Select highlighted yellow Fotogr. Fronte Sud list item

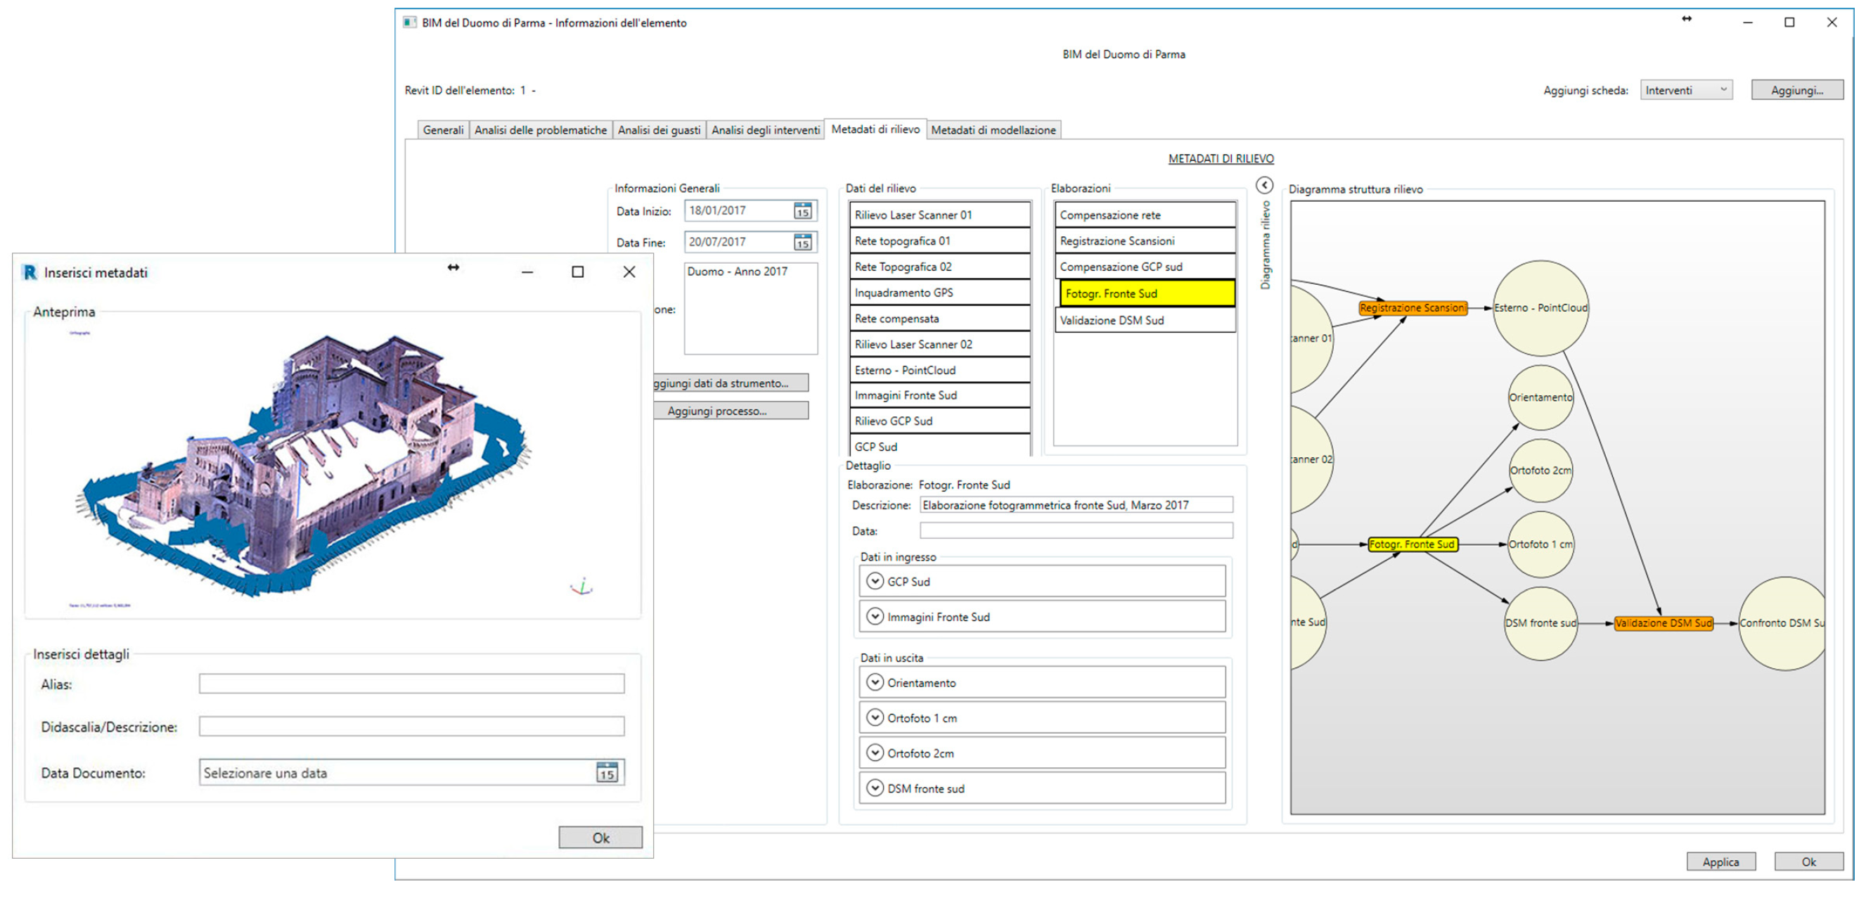coord(1147,293)
